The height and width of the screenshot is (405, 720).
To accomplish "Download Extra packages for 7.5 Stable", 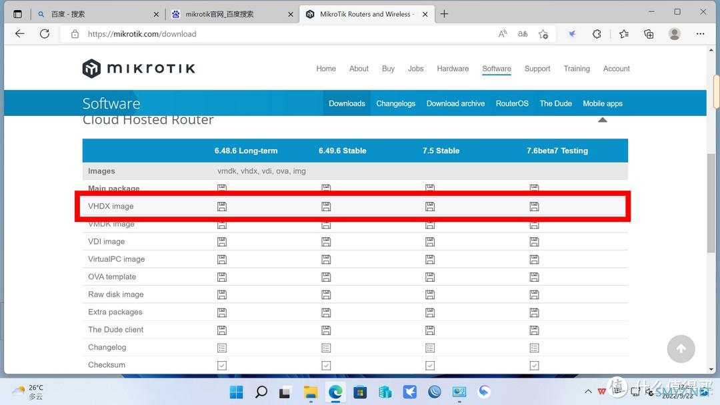I will pyautogui.click(x=430, y=312).
